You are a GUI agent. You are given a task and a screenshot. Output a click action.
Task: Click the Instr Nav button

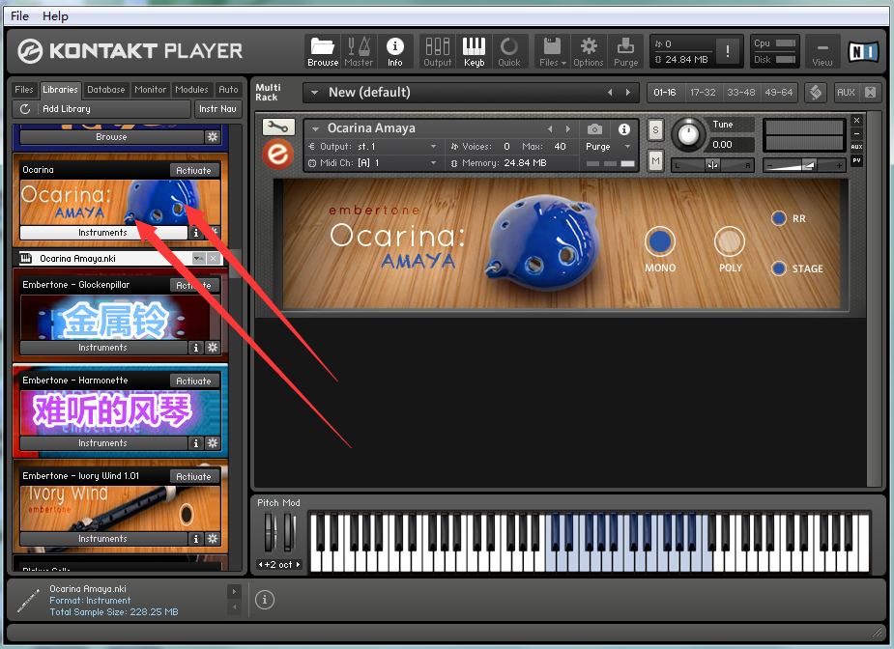[x=217, y=109]
